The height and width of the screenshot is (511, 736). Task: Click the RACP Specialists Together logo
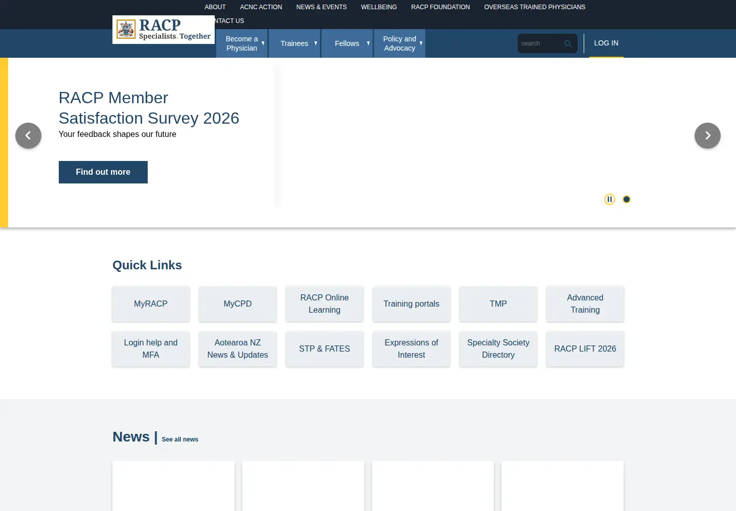point(164,30)
